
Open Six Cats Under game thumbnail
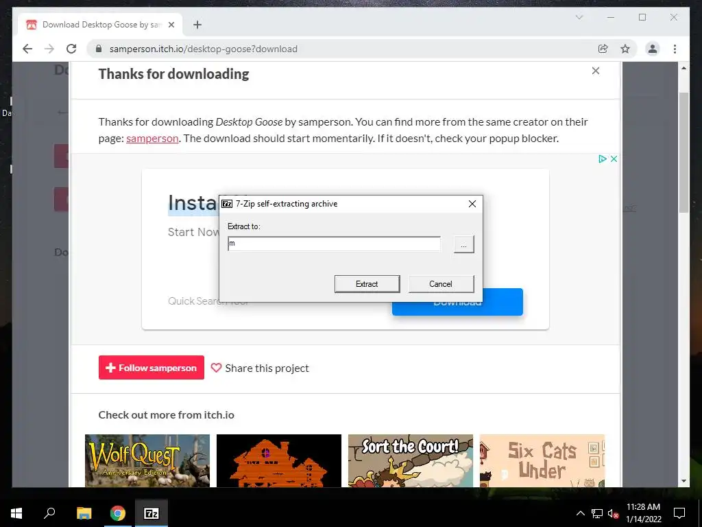tap(542, 460)
